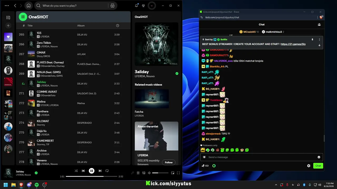The height and width of the screenshot is (189, 337).
Task: Open 21.games/Sly link in pinned message
Action: point(293,44)
